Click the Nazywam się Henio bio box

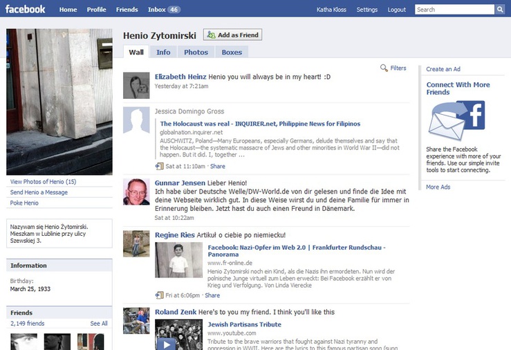[59, 234]
